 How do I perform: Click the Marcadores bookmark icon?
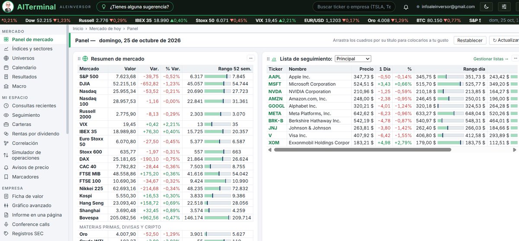(x=6, y=177)
